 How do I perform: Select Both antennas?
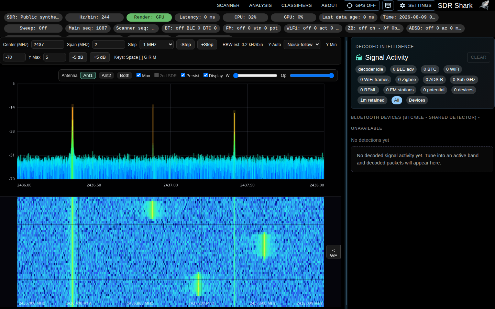coord(125,75)
